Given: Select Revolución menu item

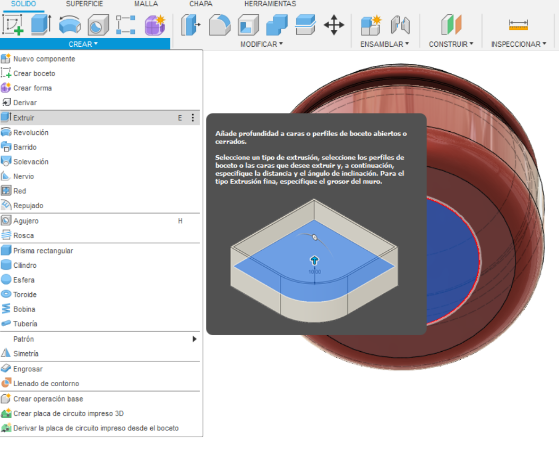Looking at the screenshot, I should [x=100, y=133].
